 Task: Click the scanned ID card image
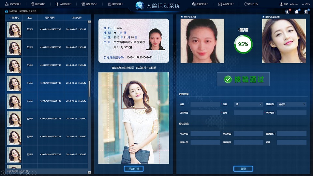(134, 41)
